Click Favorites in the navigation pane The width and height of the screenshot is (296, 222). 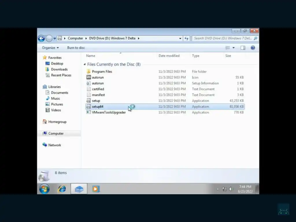coord(55,58)
